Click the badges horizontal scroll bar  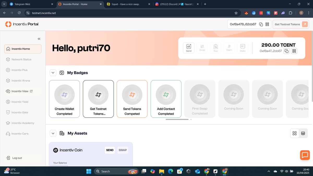click(177, 119)
